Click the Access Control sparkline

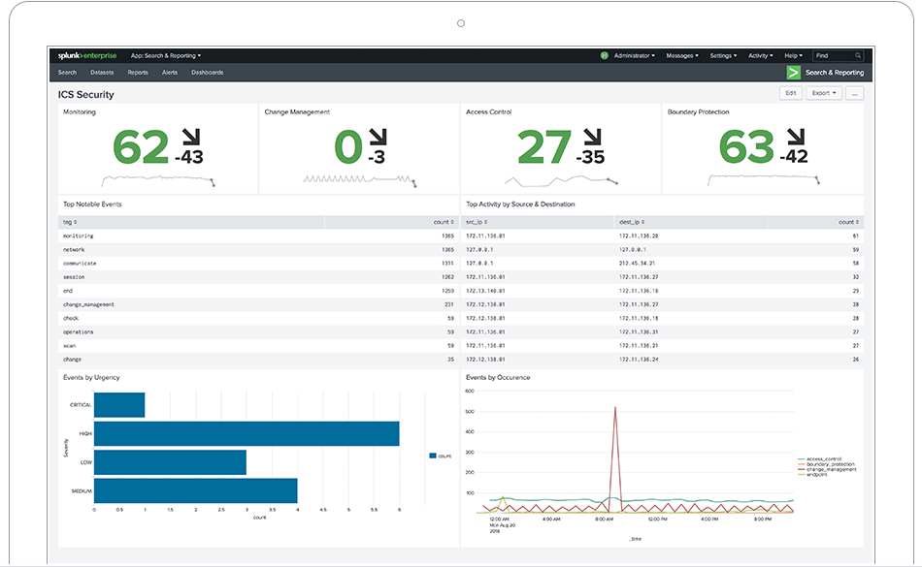tap(561, 181)
